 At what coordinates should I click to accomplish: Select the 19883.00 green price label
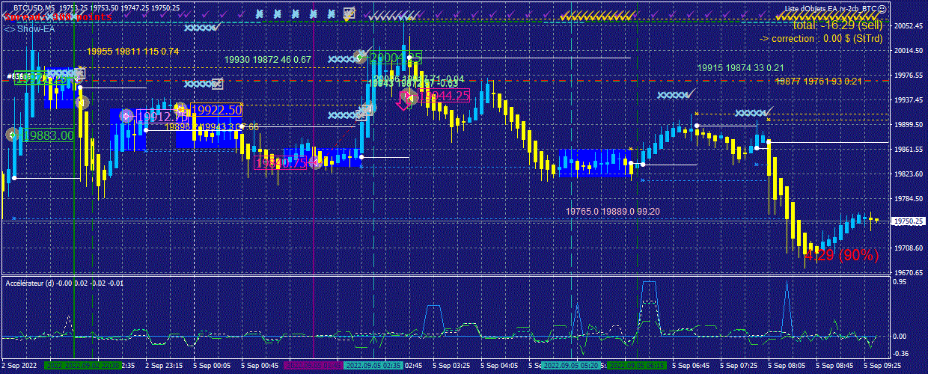(49, 135)
